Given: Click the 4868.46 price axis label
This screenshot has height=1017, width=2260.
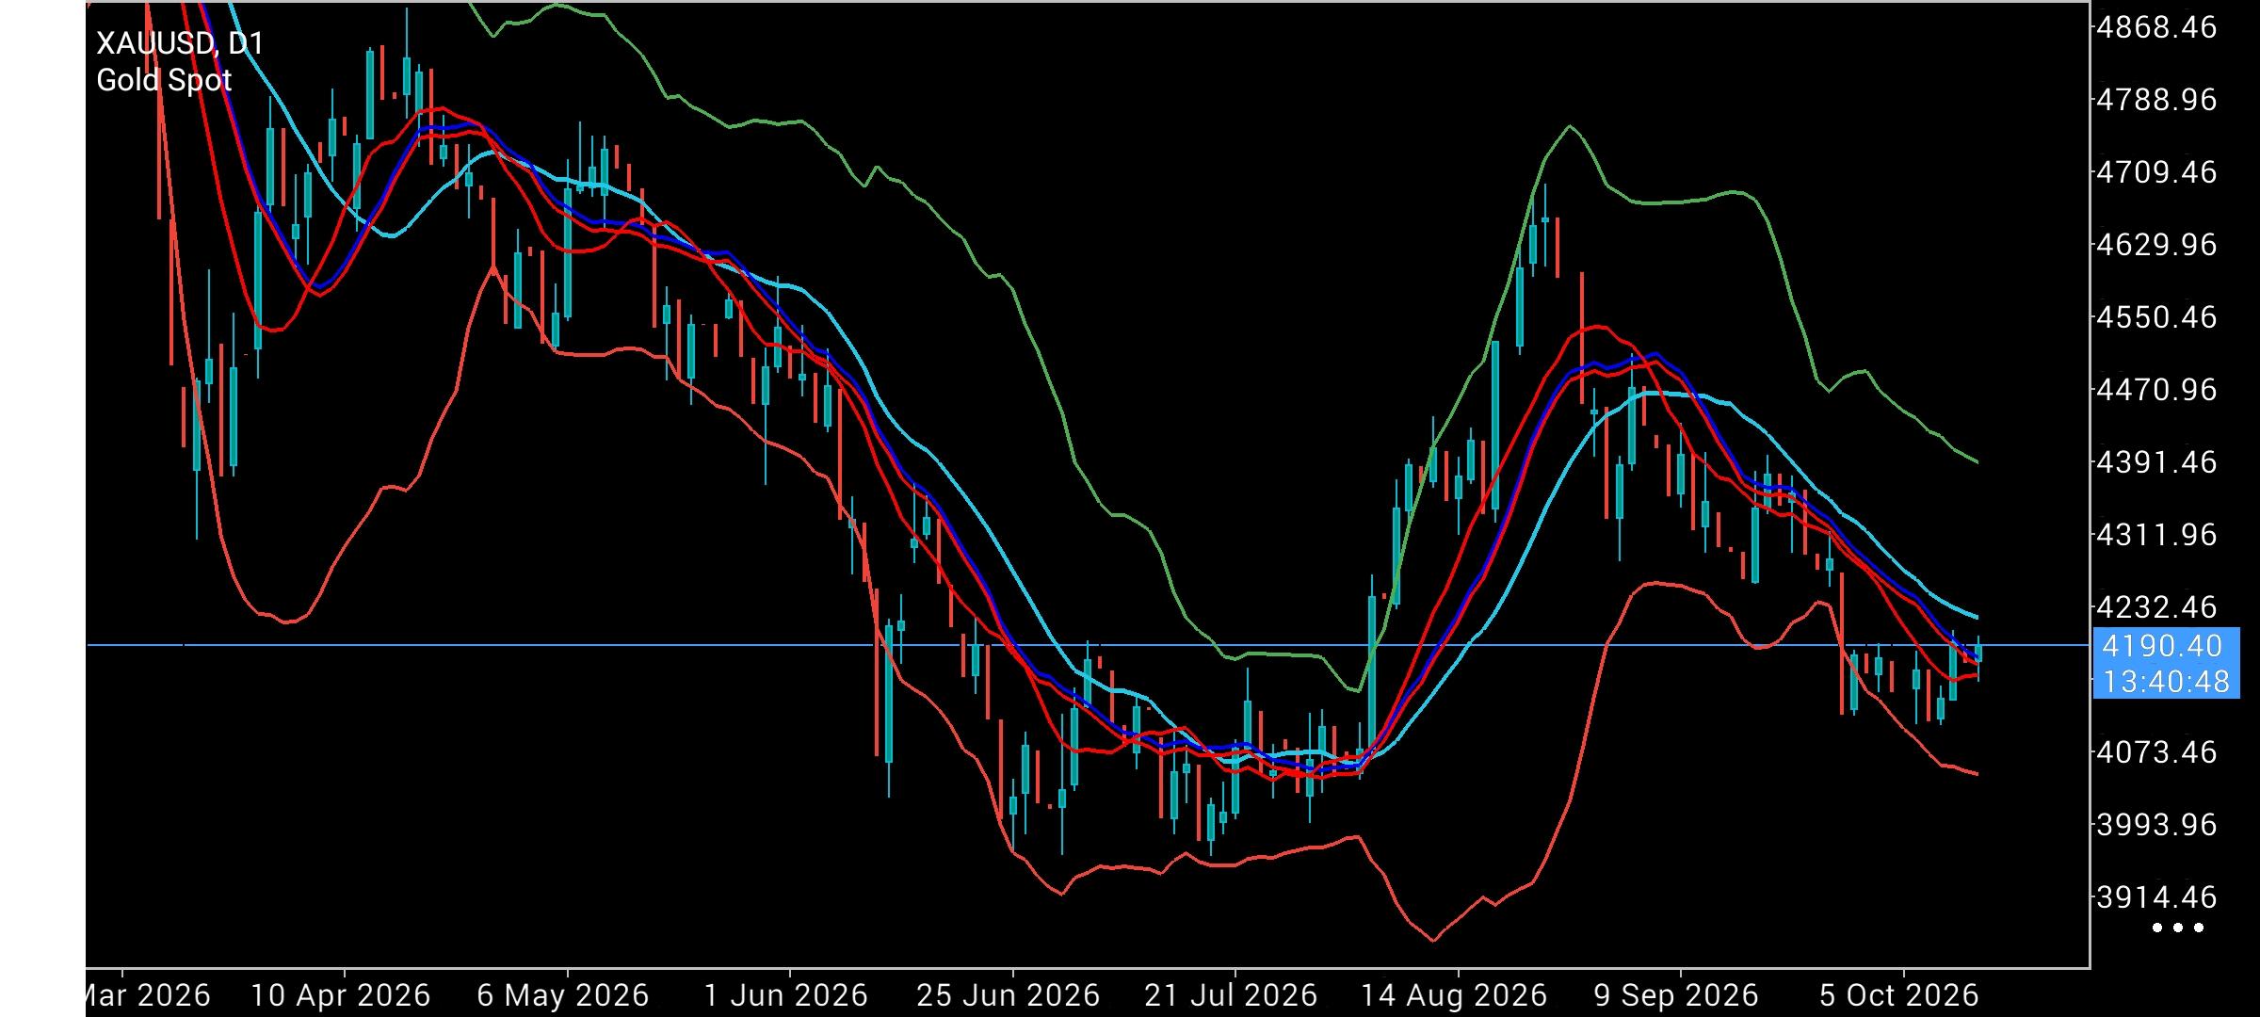Looking at the screenshot, I should (x=2156, y=26).
